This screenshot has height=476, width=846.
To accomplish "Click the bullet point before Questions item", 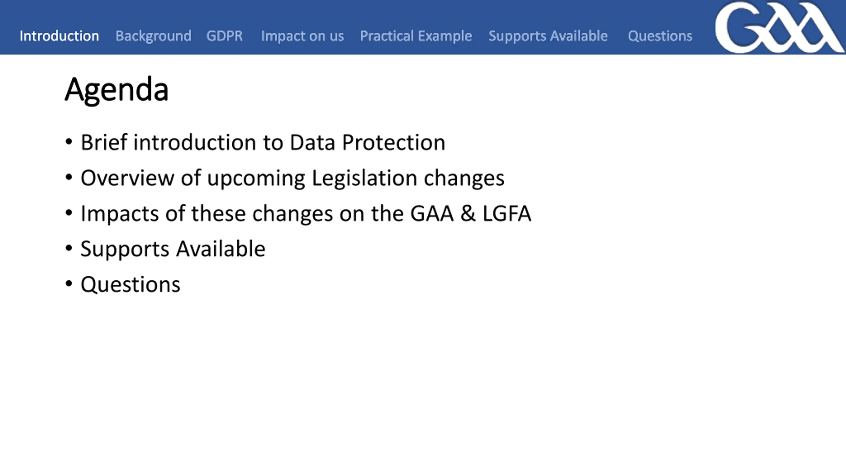I will tap(69, 284).
